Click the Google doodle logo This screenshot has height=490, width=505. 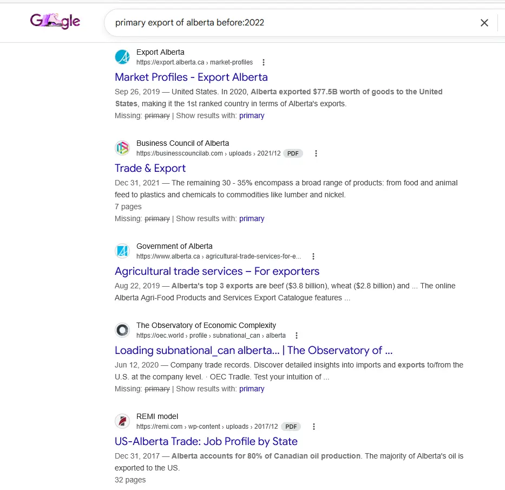click(55, 22)
